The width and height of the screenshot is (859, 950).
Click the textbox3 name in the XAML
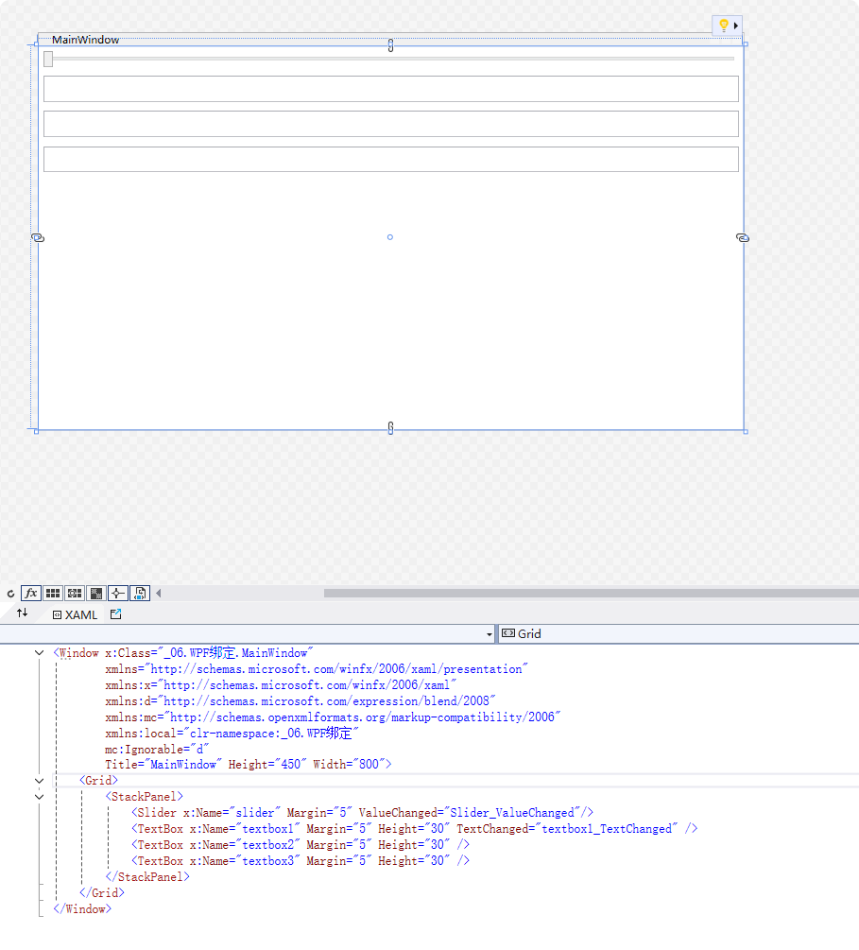click(267, 861)
